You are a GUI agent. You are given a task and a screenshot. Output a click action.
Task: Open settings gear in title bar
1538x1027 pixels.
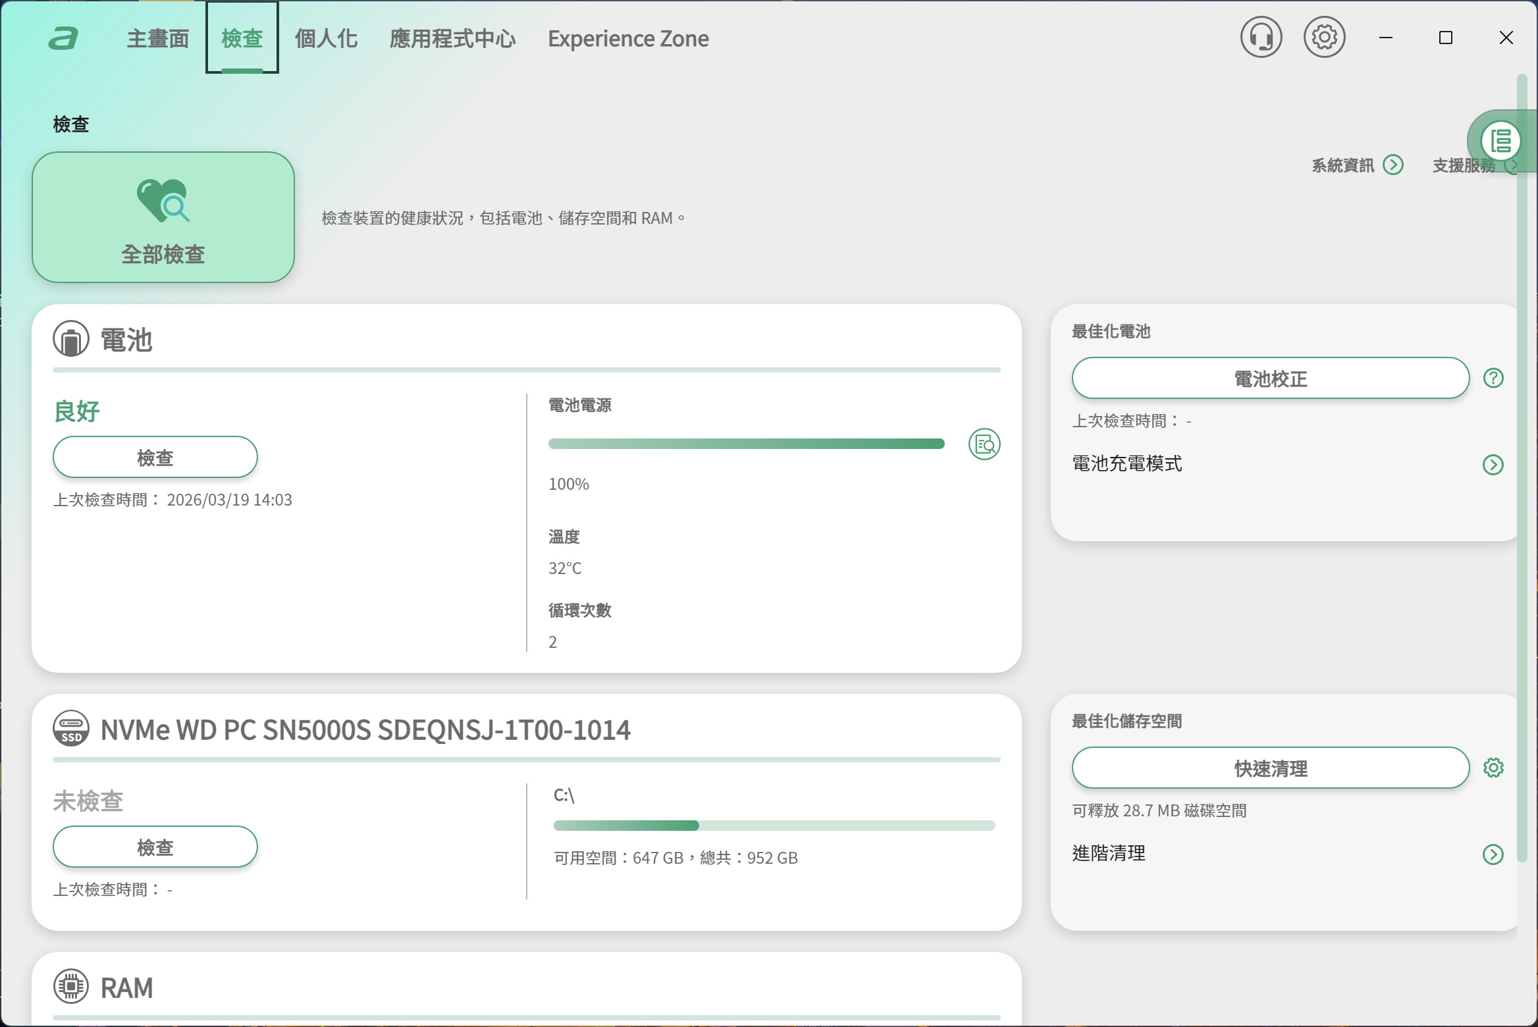[x=1324, y=38]
